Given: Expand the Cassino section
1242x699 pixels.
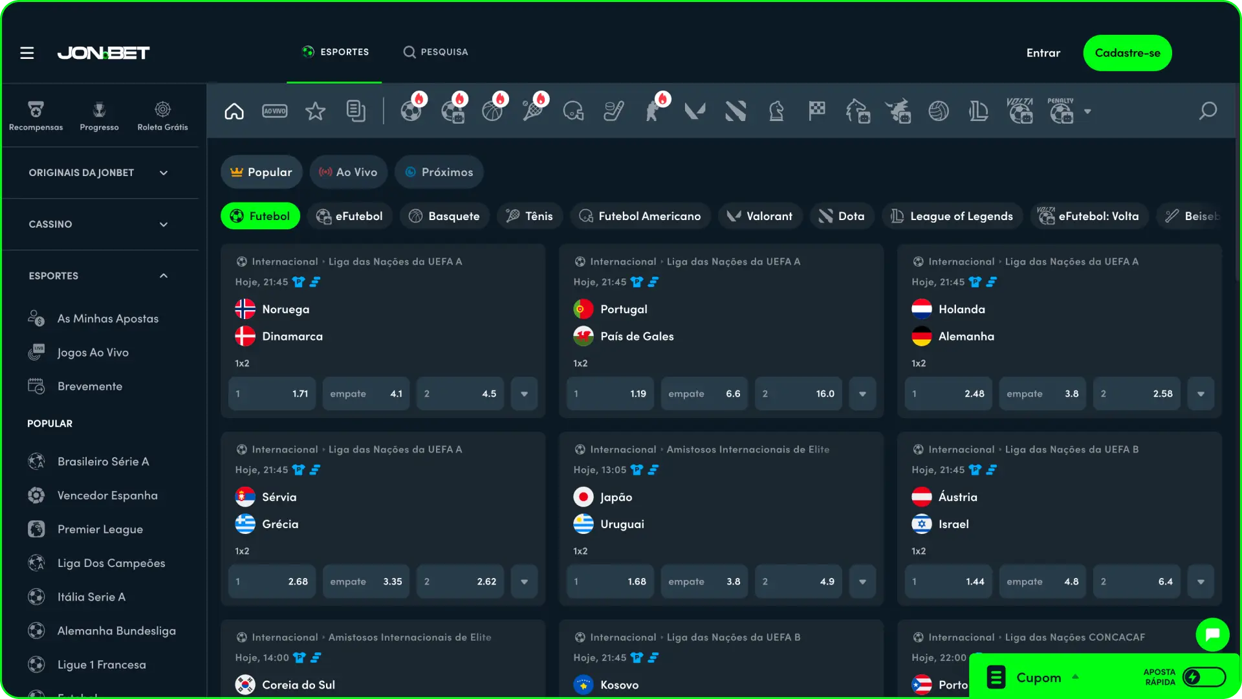Looking at the screenshot, I should [x=100, y=225].
